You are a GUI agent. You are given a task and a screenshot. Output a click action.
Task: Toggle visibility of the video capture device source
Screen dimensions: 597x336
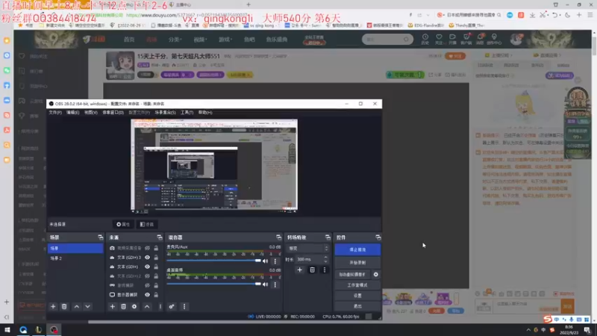click(x=147, y=248)
